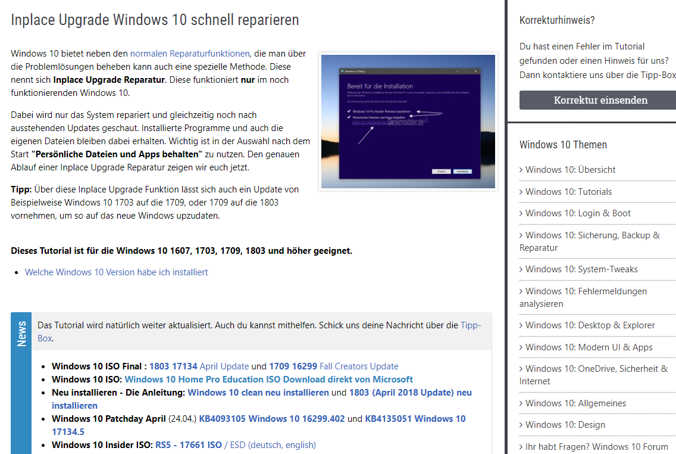This screenshot has width=676, height=454.
Task: Open '1803 17134 April Update' link
Action: tap(199, 366)
